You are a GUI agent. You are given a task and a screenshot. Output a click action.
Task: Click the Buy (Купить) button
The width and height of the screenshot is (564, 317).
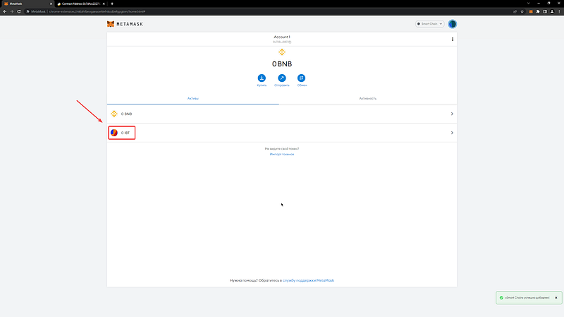pos(262,80)
